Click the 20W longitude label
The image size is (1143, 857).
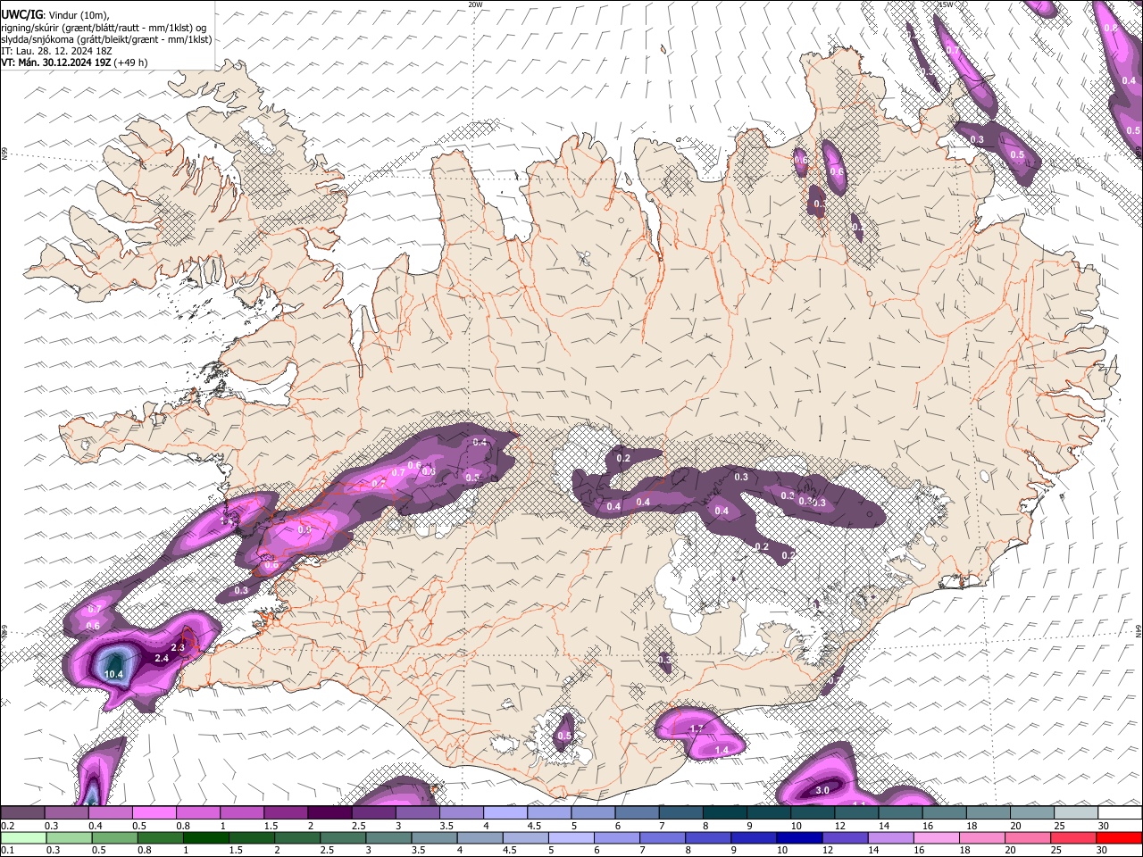coord(475,4)
